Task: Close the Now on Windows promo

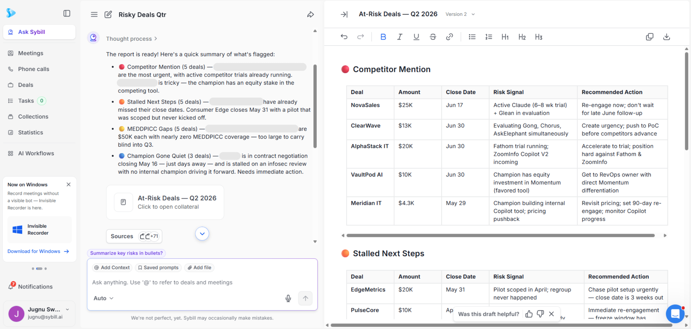Action: click(x=68, y=185)
